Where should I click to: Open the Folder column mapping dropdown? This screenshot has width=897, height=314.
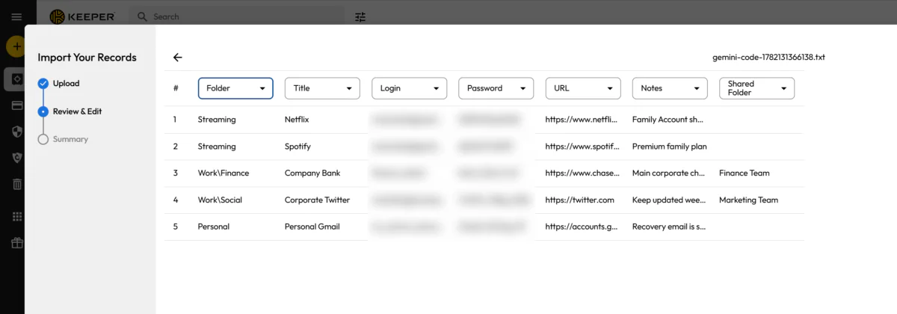235,88
